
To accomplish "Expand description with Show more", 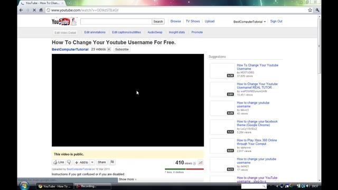I will (x=128, y=179).
